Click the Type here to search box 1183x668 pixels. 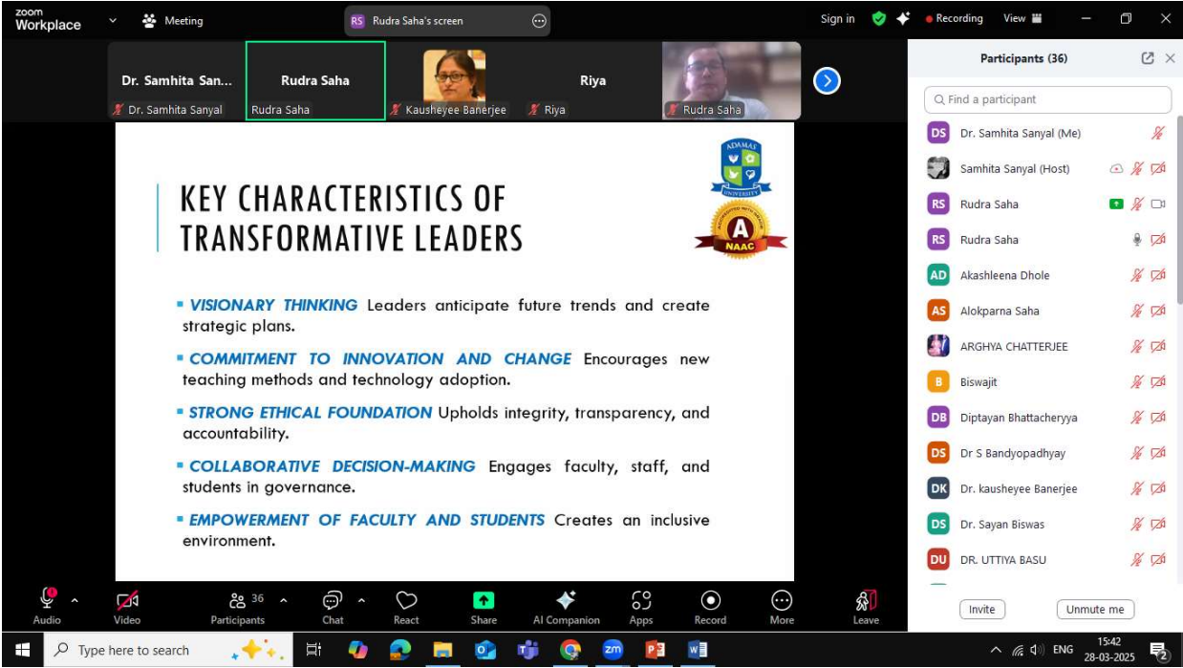pos(167,650)
